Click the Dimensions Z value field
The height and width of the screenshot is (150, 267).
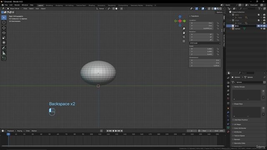pos(205,66)
